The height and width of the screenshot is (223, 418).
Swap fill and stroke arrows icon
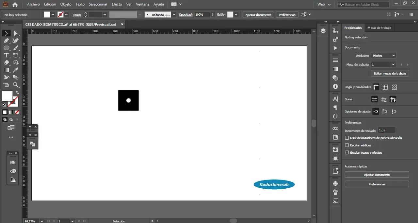pyautogui.click(x=17, y=93)
